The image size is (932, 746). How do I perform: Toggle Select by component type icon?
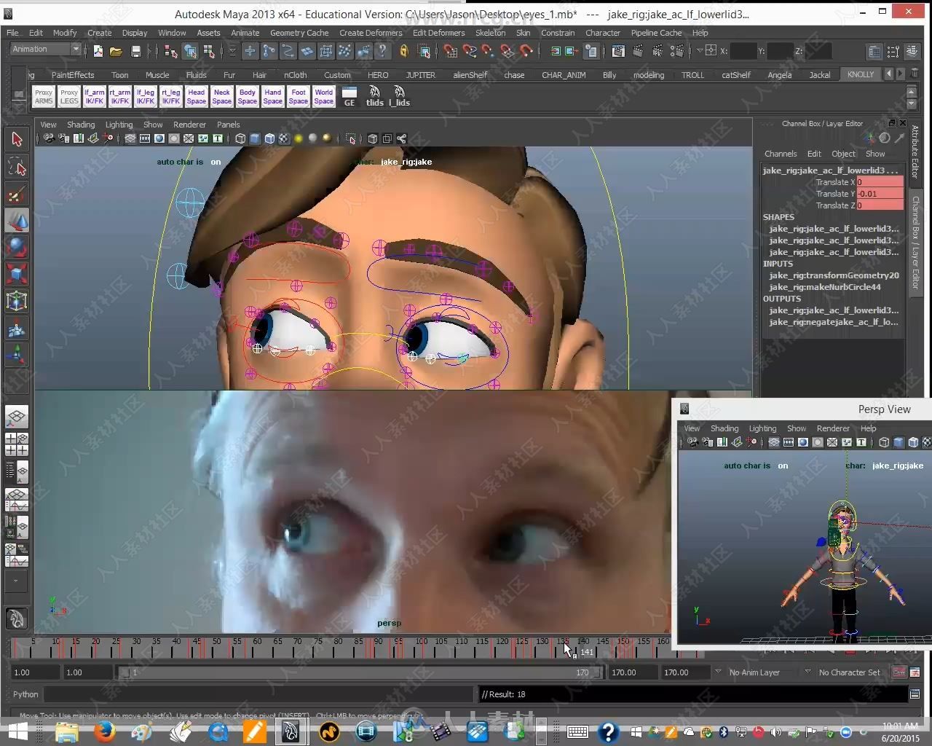tap(209, 51)
